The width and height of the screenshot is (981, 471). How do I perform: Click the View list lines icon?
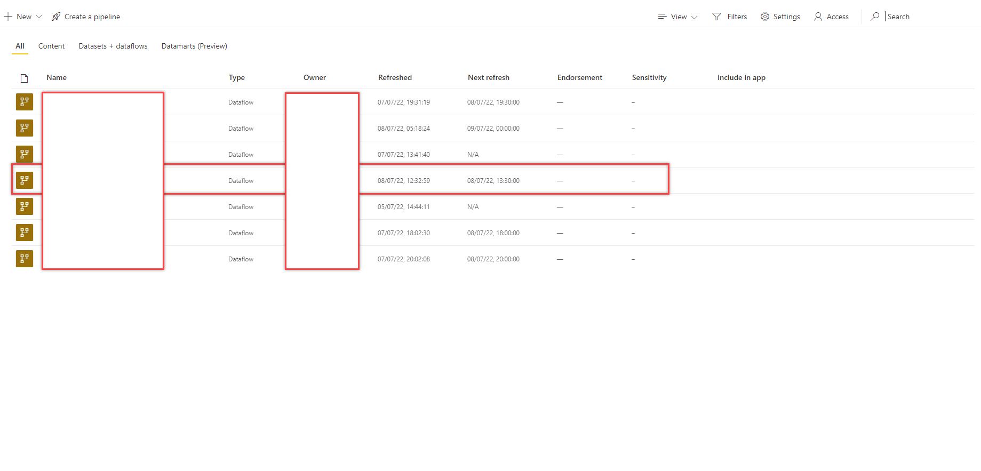(662, 17)
